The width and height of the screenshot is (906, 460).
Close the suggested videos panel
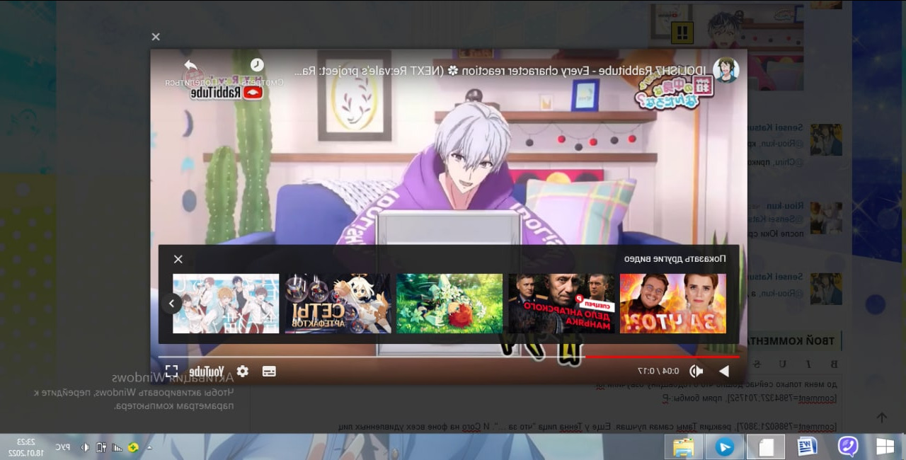(178, 259)
